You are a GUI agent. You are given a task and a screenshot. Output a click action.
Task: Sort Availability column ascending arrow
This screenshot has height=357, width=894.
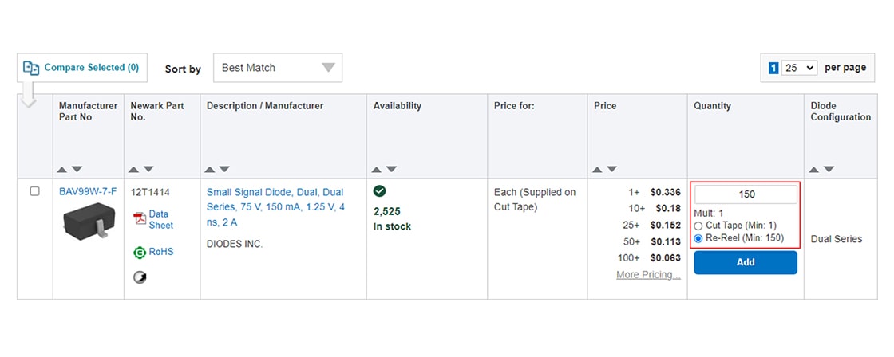click(x=378, y=169)
